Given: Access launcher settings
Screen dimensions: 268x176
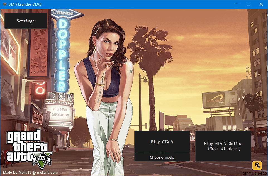Looking at the screenshot, I should coord(25,21).
